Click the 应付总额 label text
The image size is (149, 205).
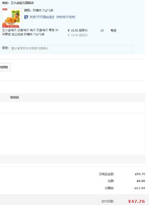click(108, 201)
